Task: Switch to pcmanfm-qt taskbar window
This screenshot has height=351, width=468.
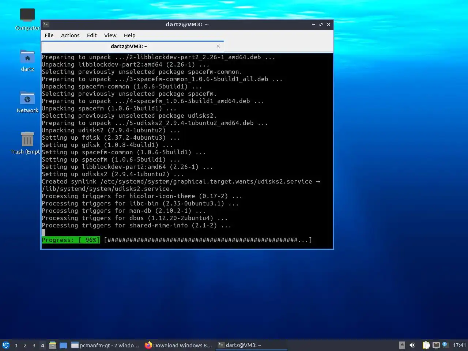Action: 105,345
